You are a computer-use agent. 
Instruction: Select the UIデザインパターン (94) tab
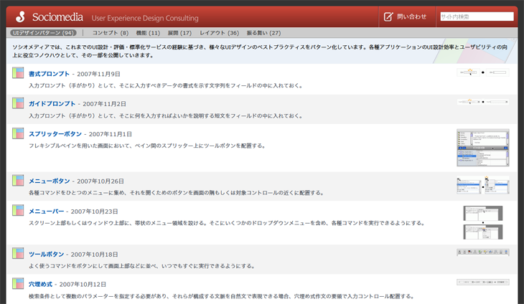point(43,33)
